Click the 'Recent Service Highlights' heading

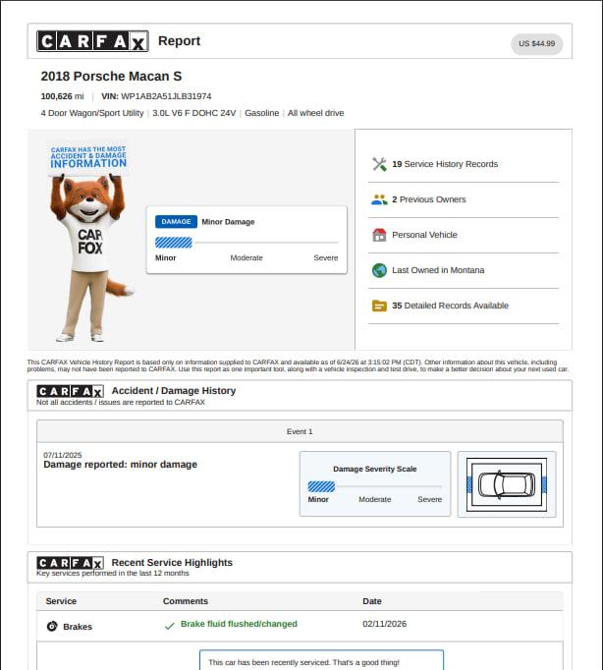pos(172,562)
